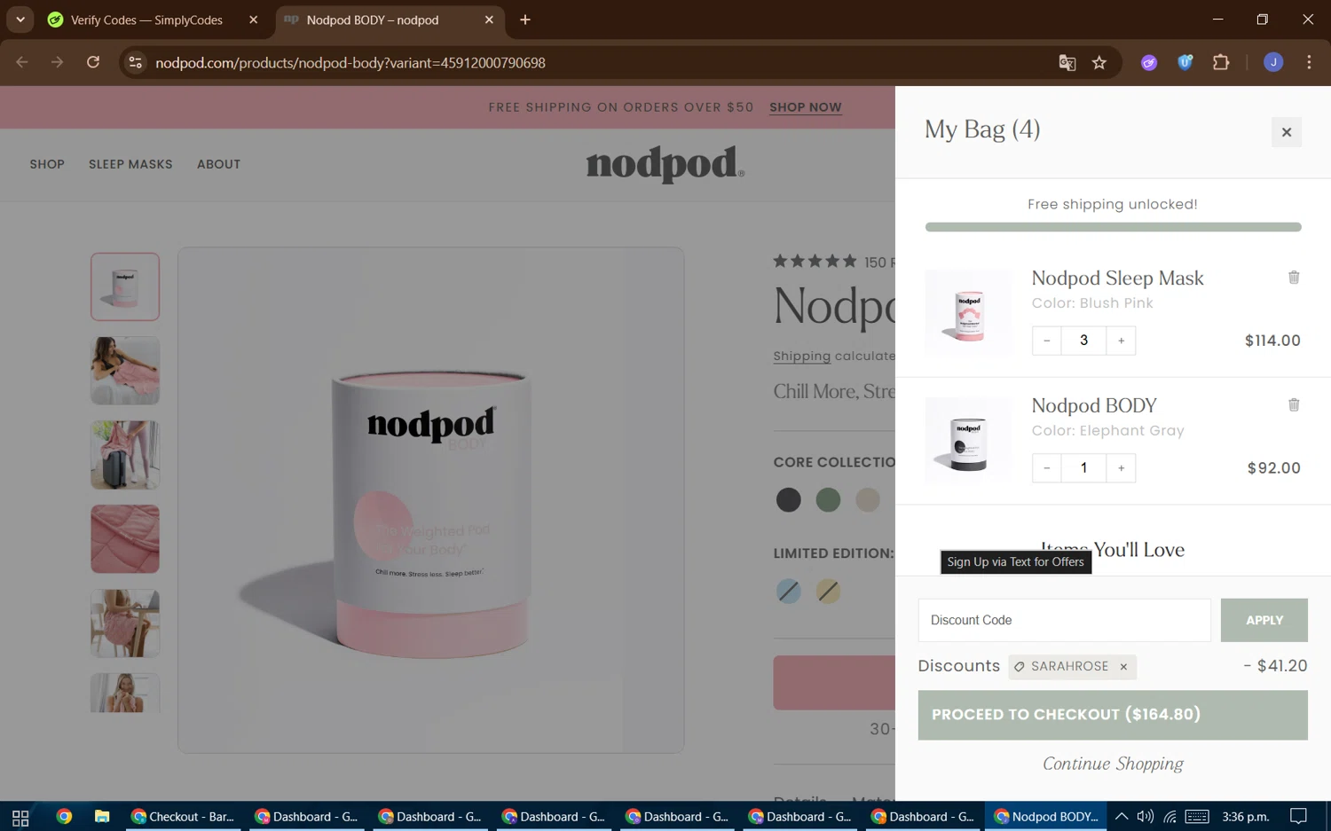
Task: Open a new browser tab
Action: pyautogui.click(x=525, y=20)
